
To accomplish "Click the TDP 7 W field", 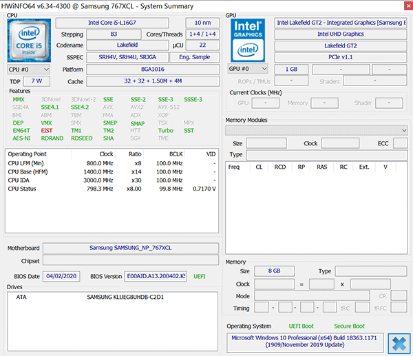I will 36,81.
